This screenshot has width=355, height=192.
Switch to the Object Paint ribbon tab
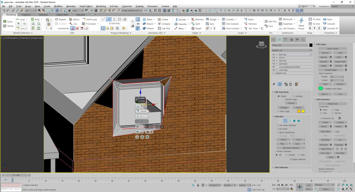[62, 15]
